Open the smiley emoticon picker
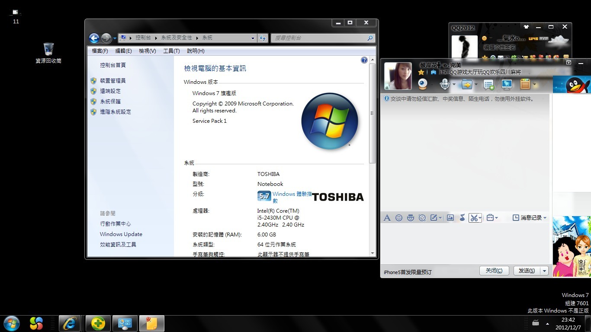The width and height of the screenshot is (591, 332). click(x=399, y=218)
